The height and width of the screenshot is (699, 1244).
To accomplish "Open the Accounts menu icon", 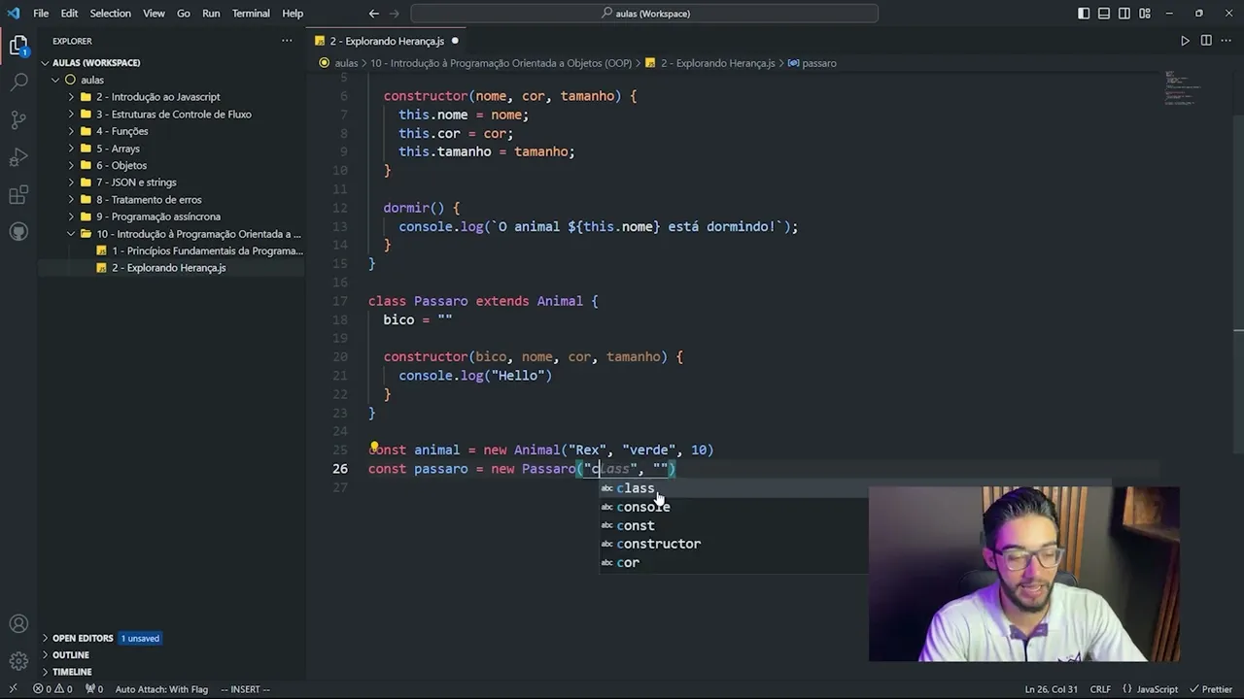I will [x=18, y=624].
